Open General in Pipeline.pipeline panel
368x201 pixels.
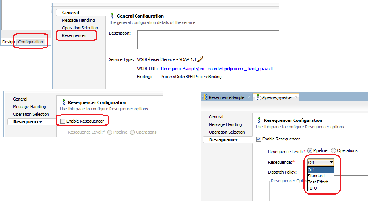click(216, 117)
